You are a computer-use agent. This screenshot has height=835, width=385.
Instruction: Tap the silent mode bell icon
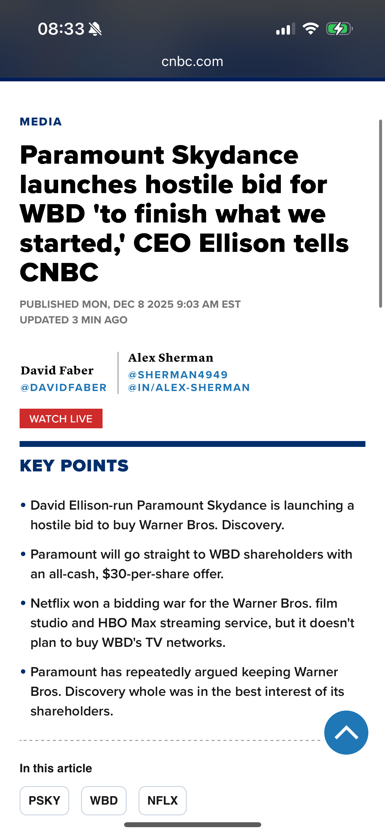click(95, 29)
